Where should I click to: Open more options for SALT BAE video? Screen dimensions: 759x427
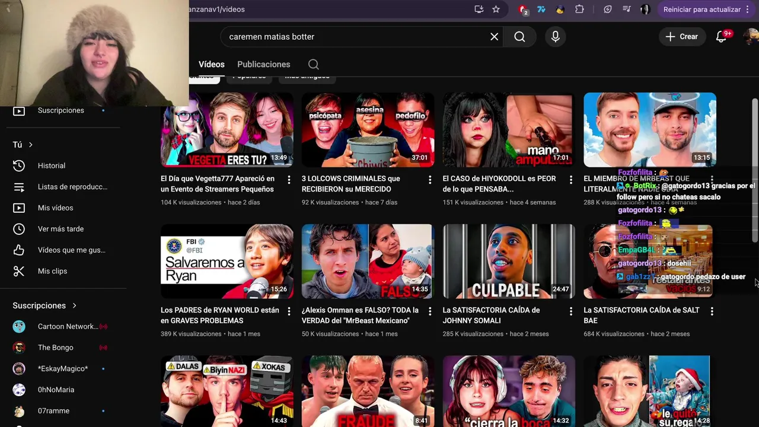(x=712, y=311)
